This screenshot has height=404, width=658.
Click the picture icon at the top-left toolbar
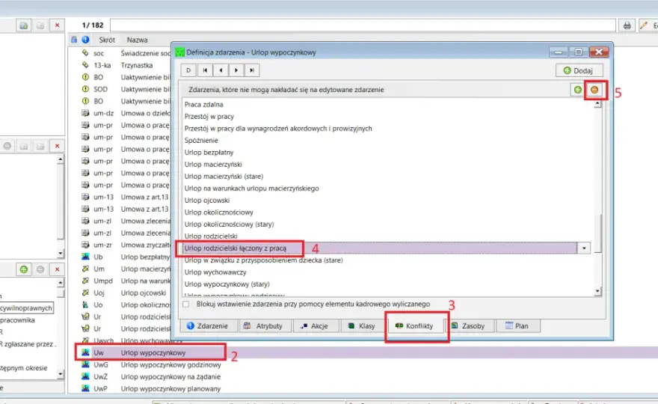[24, 25]
